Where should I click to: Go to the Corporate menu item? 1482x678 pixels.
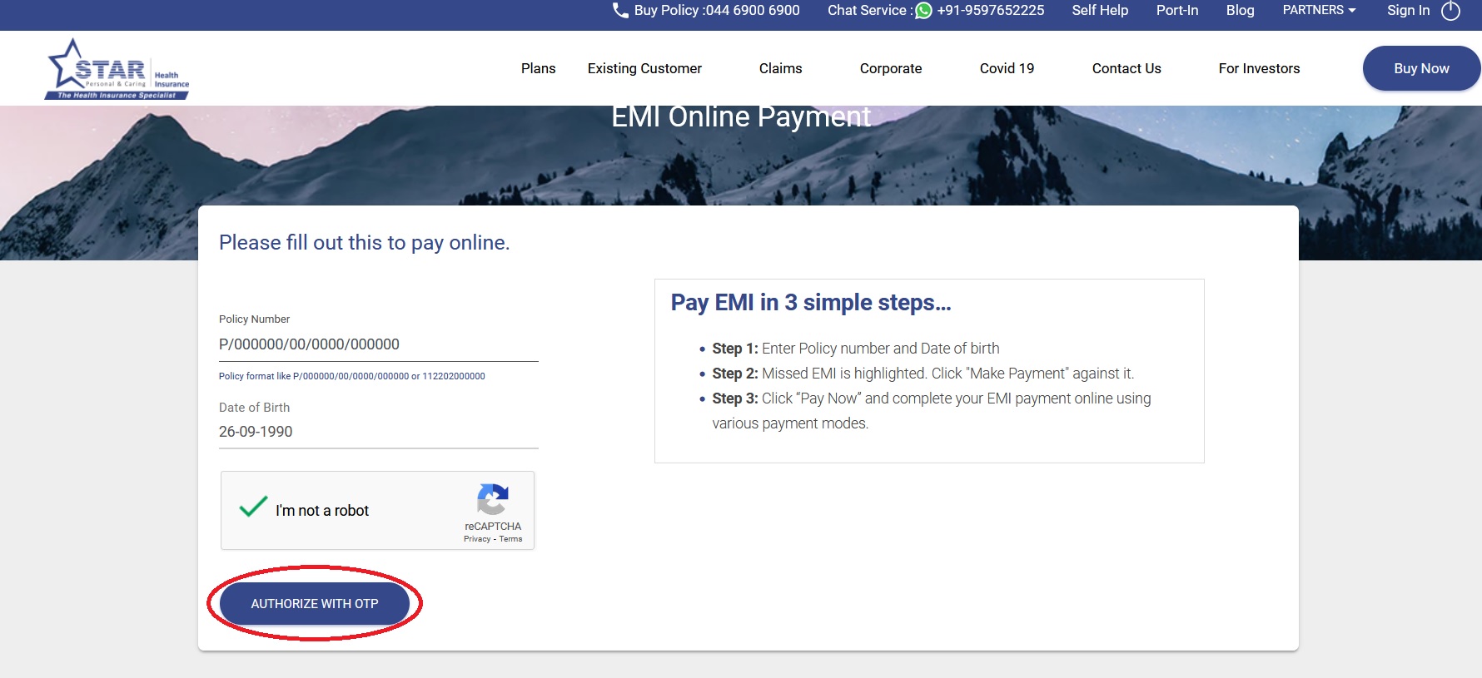tap(890, 68)
